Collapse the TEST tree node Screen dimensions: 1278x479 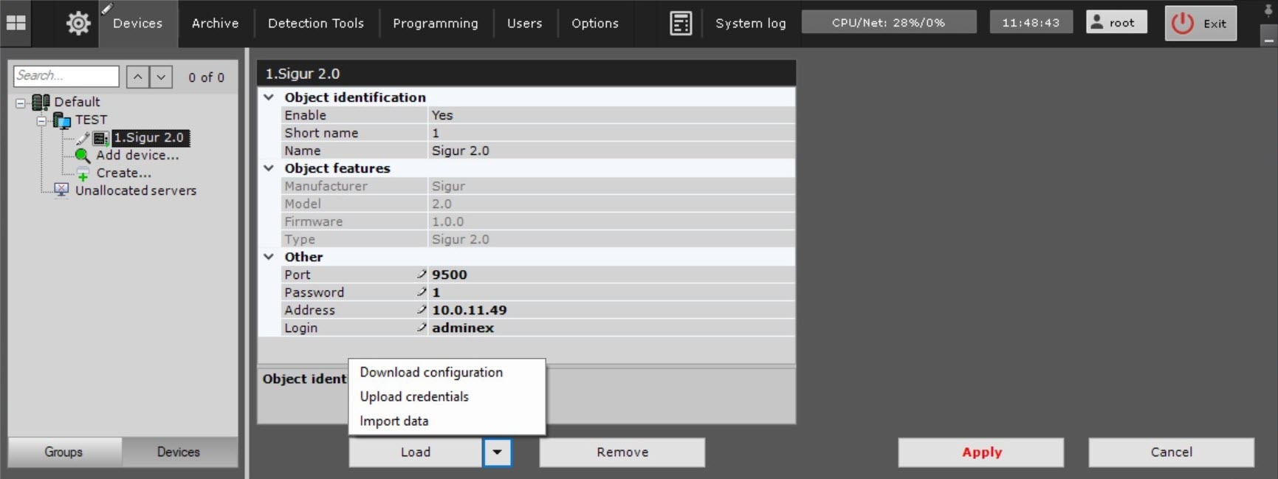(42, 120)
